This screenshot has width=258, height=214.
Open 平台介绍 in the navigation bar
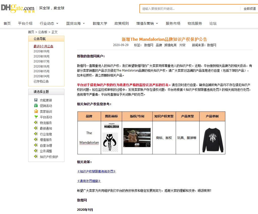[25, 24]
